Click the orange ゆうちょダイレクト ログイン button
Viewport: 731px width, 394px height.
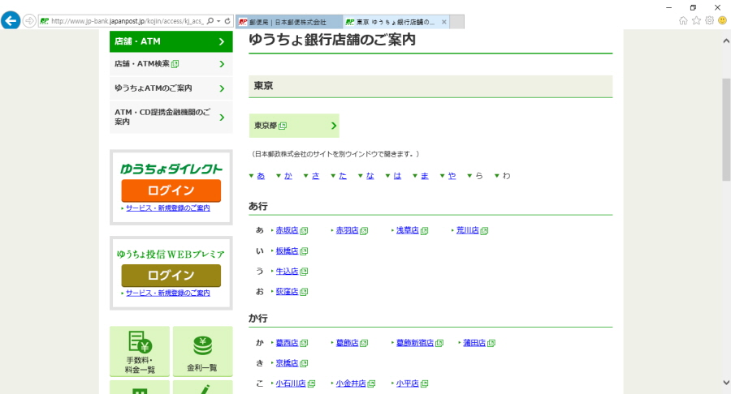click(171, 191)
